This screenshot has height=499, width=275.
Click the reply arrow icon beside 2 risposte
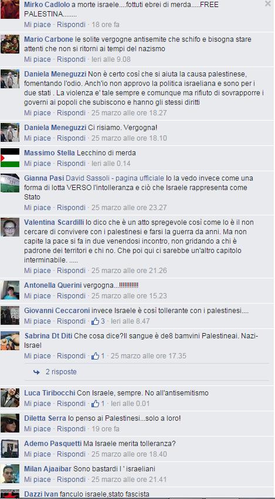[x=36, y=372]
